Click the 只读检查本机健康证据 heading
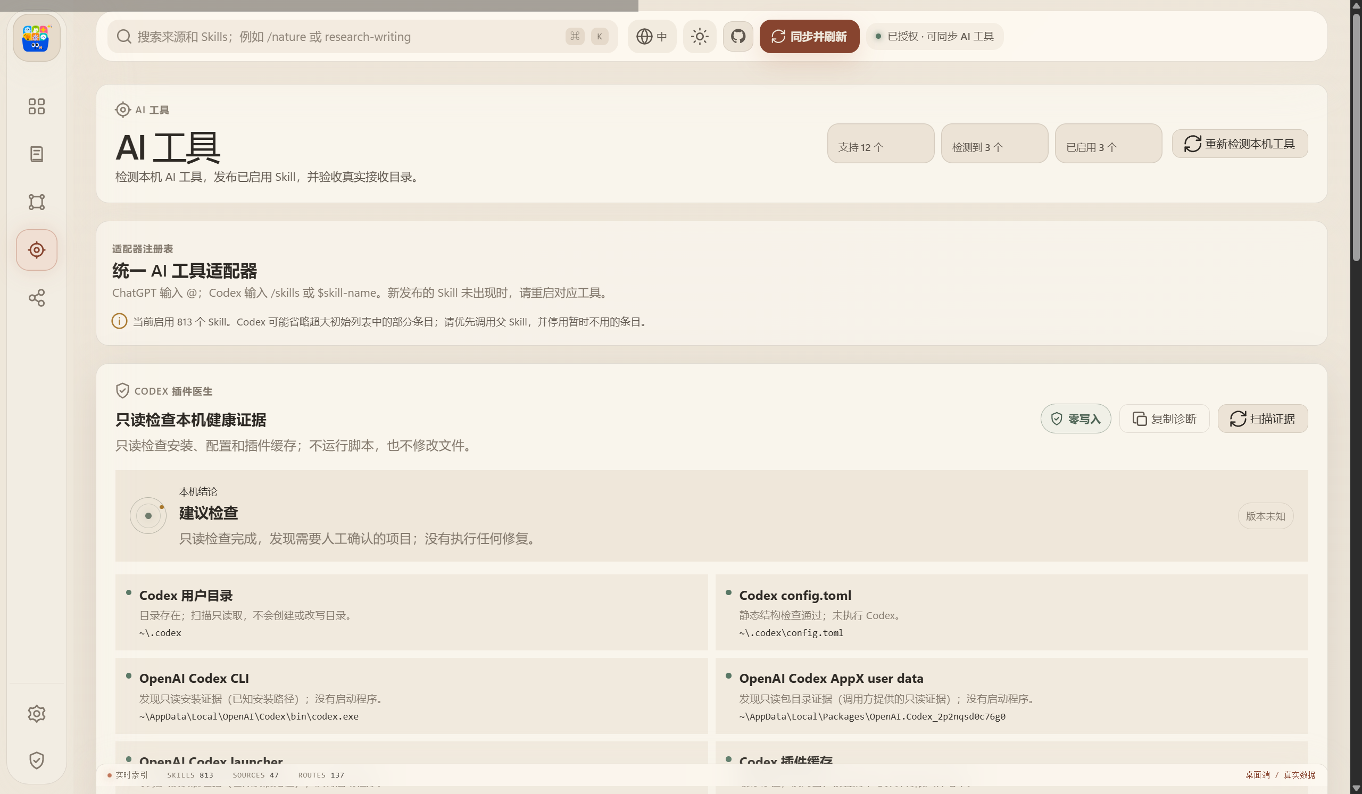Image resolution: width=1362 pixels, height=794 pixels. (x=191, y=420)
